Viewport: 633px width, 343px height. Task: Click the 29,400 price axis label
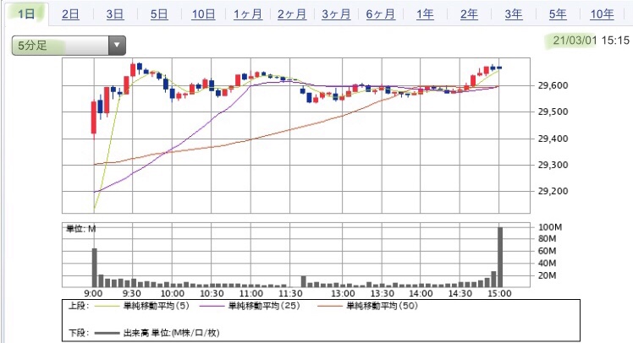point(553,139)
